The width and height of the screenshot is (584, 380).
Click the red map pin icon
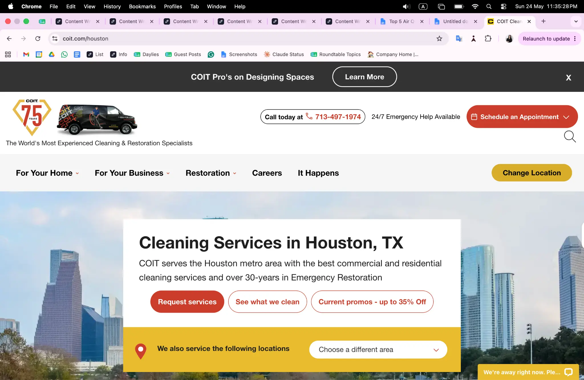pyautogui.click(x=141, y=351)
